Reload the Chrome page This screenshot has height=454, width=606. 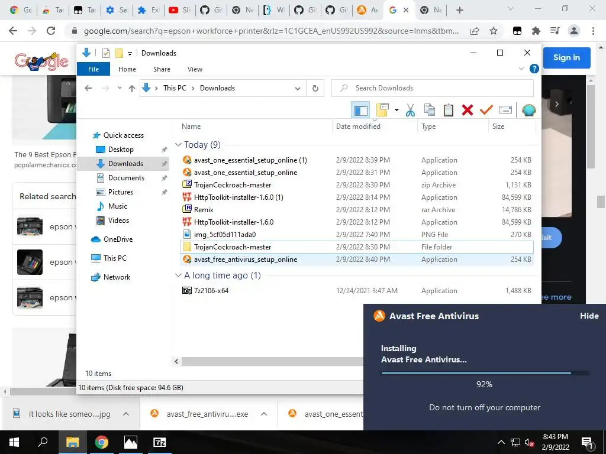coord(51,31)
